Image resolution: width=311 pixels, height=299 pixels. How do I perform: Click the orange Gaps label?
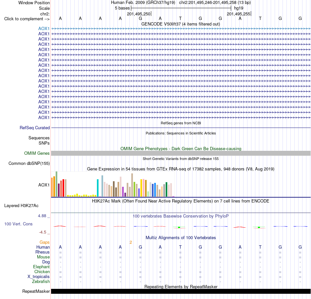(x=45, y=242)
